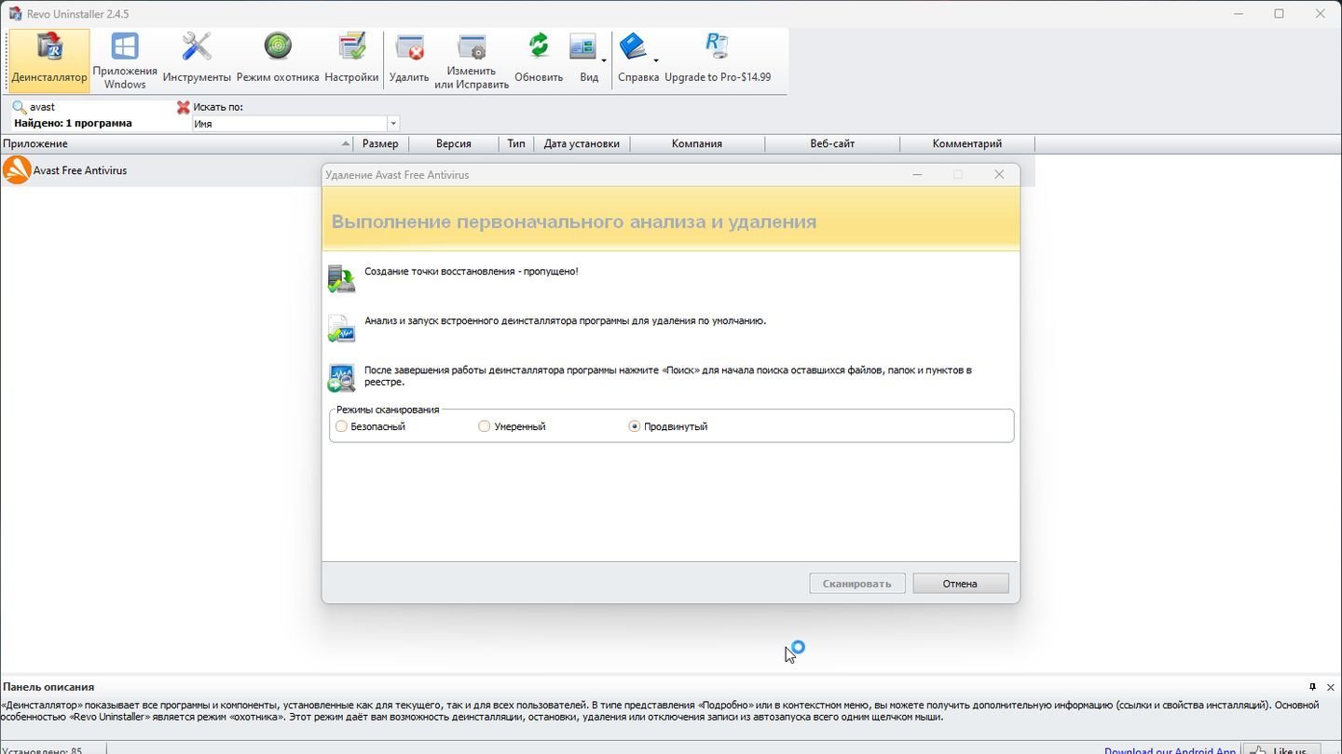Minimize the Revo Uninstaller main window
This screenshot has width=1342, height=754.
tap(1239, 14)
